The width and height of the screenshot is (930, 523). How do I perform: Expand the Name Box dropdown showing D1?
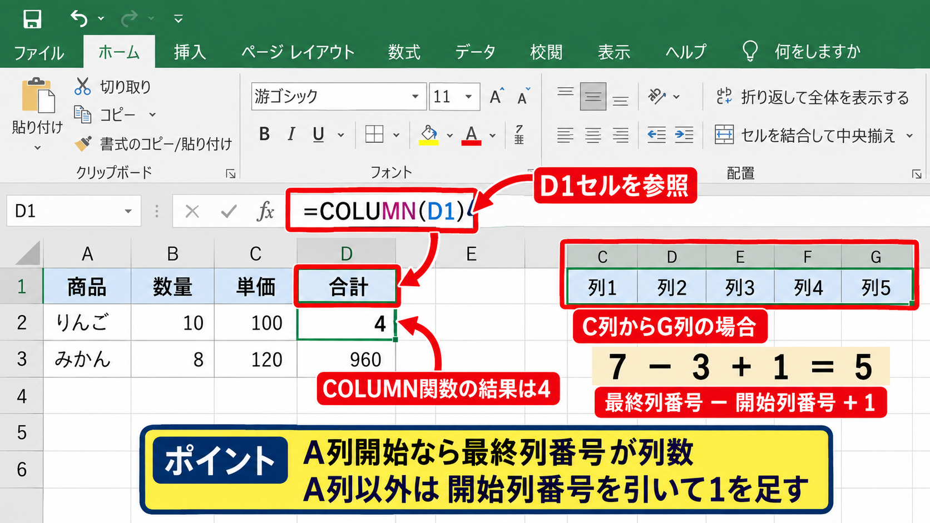click(128, 211)
